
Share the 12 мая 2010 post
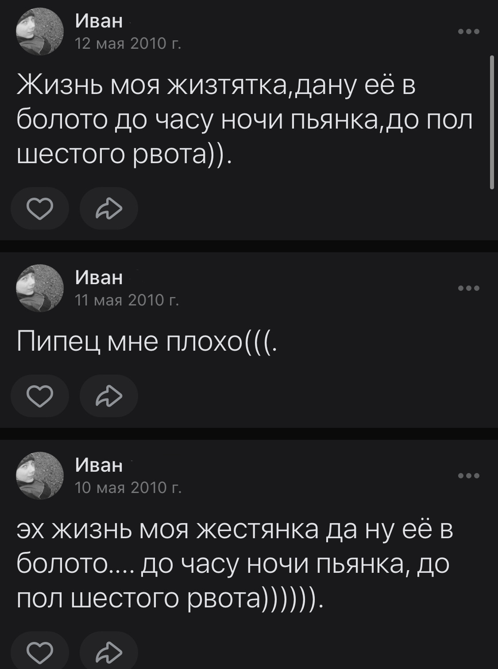(108, 208)
